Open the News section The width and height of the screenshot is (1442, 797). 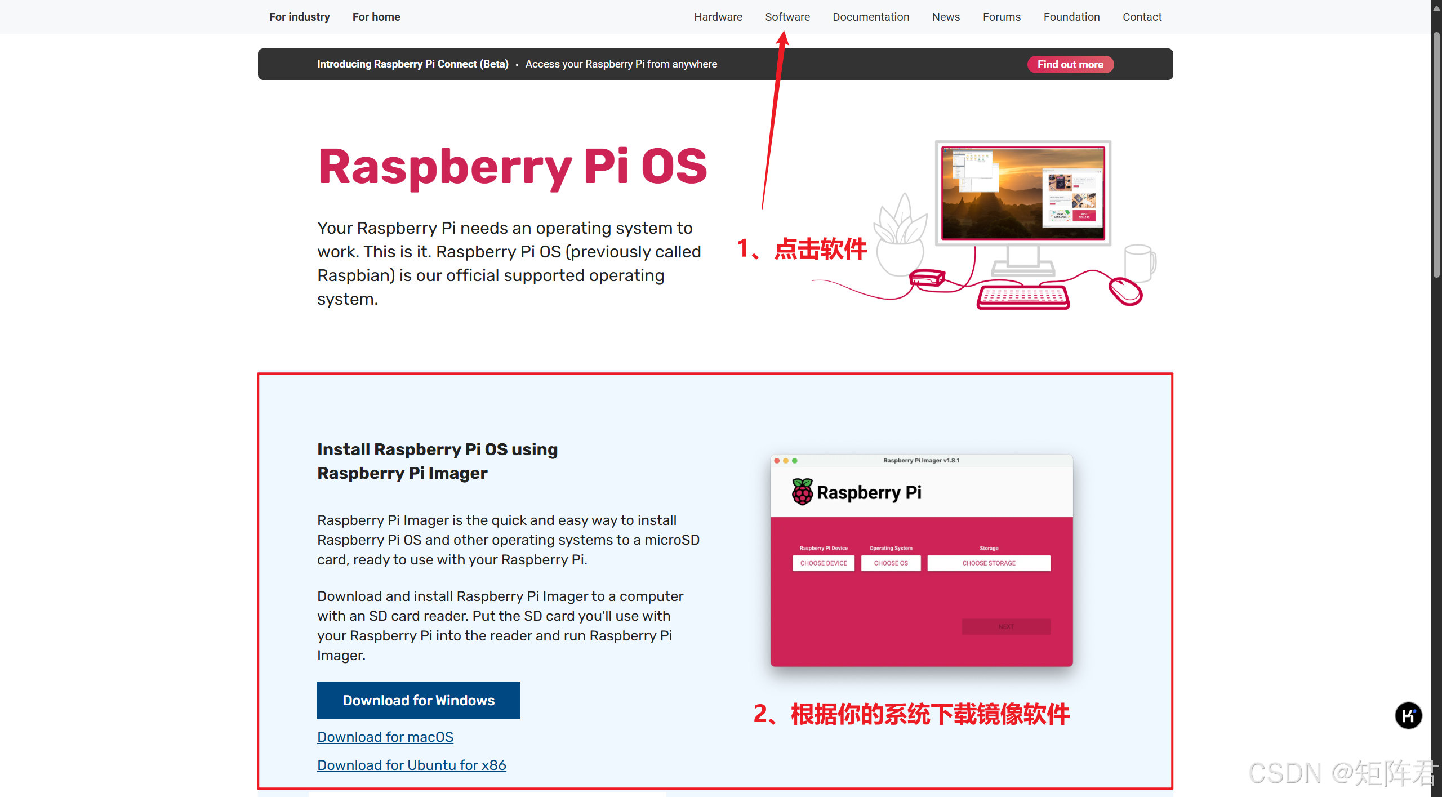(946, 17)
